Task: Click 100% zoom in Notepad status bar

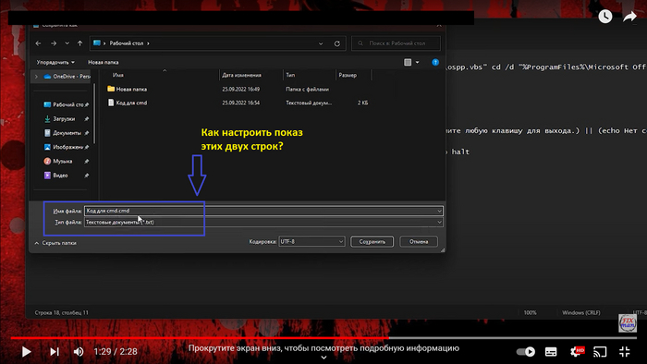Action: (530, 313)
